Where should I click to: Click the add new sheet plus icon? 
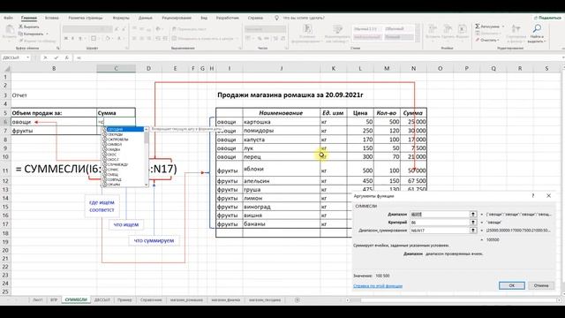pos(298,300)
